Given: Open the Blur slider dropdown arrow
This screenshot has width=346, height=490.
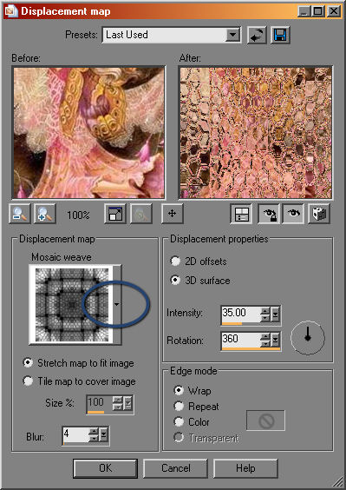Looking at the screenshot, I should [x=103, y=434].
